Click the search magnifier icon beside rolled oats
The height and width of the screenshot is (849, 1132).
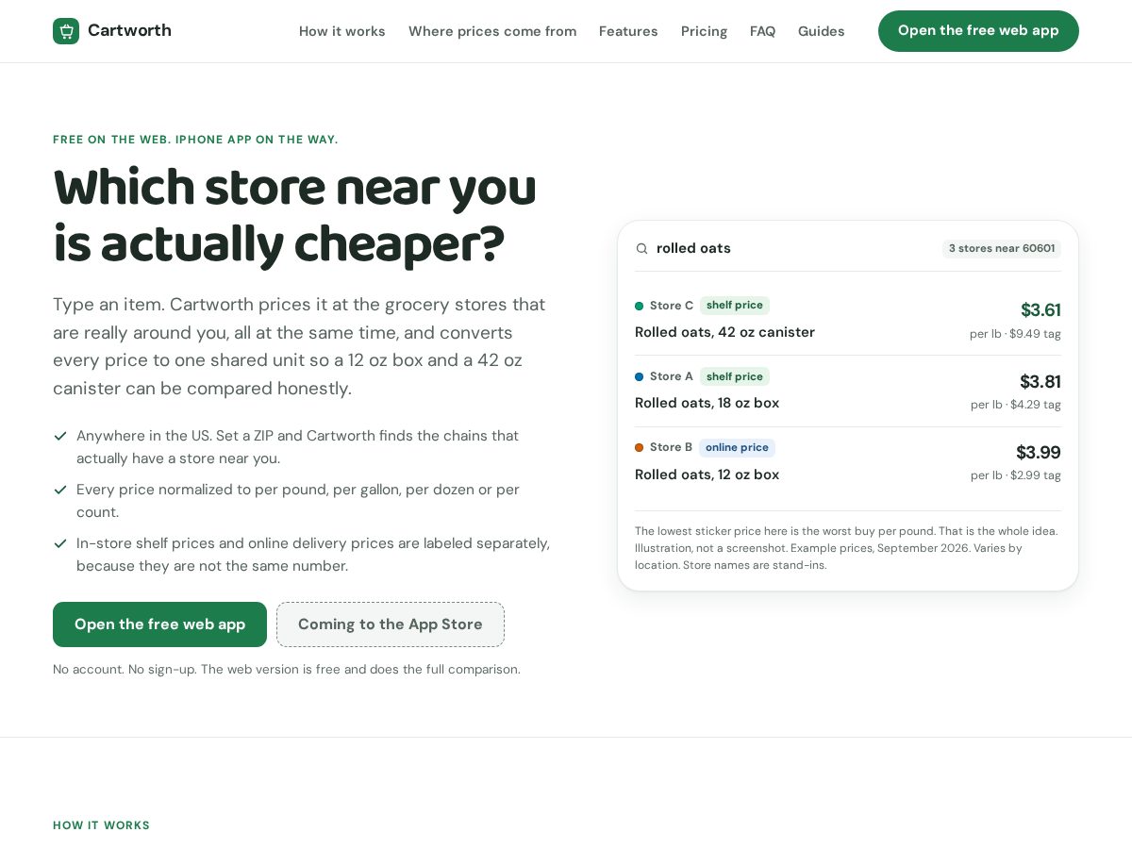(x=641, y=249)
